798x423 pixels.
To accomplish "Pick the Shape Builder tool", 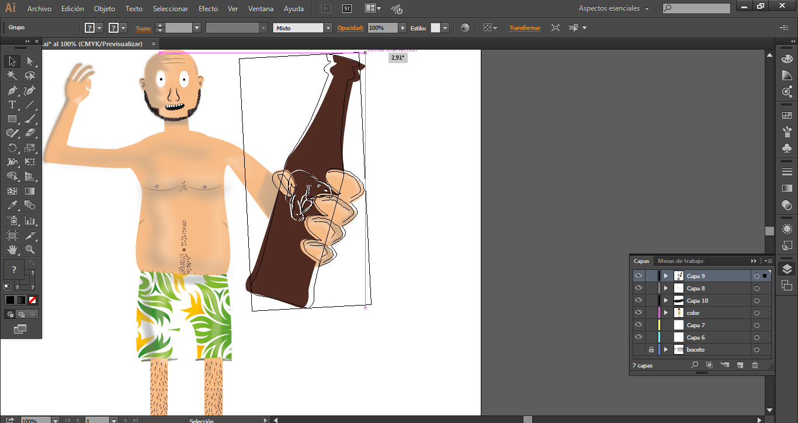I will pos(12,176).
